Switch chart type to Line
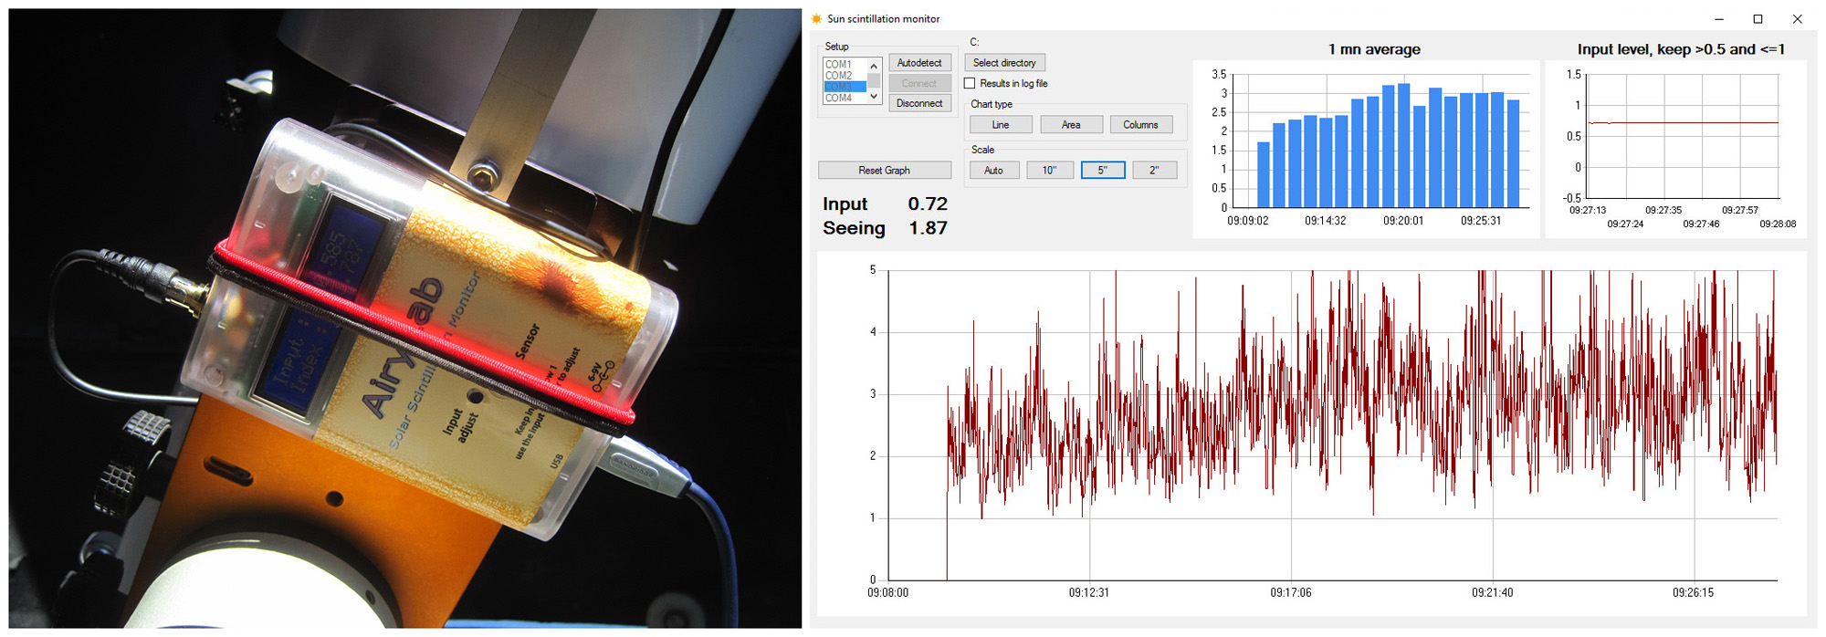Screen dimensions: 1826x637 [x=1001, y=125]
